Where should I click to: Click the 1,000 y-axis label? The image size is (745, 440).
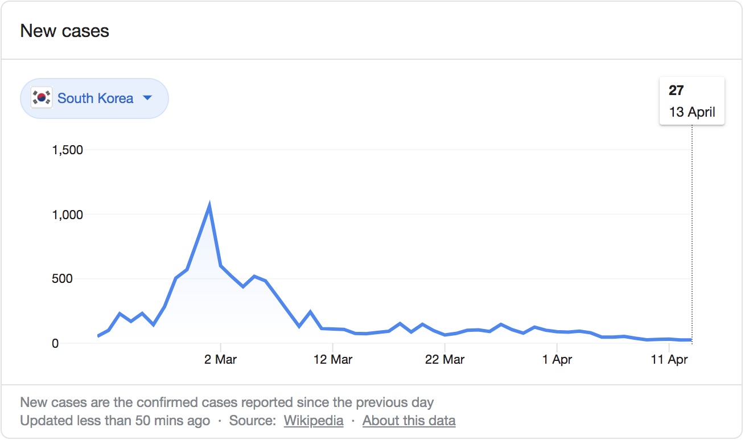click(x=67, y=215)
